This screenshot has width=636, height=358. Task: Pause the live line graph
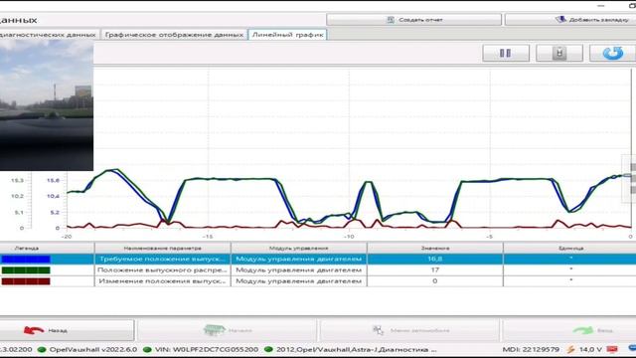point(506,53)
